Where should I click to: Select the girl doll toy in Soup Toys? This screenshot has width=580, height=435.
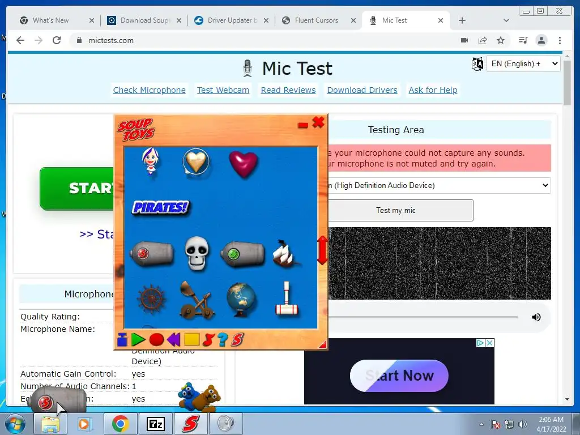pos(151,161)
